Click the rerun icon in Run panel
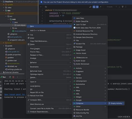 click(10, 77)
